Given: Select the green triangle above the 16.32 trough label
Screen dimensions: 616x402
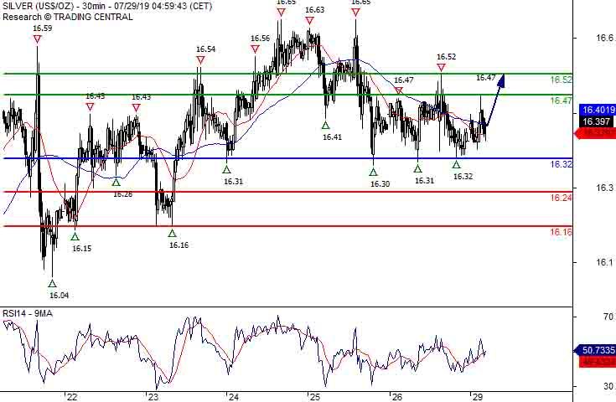Looking at the screenshot, I should [456, 165].
